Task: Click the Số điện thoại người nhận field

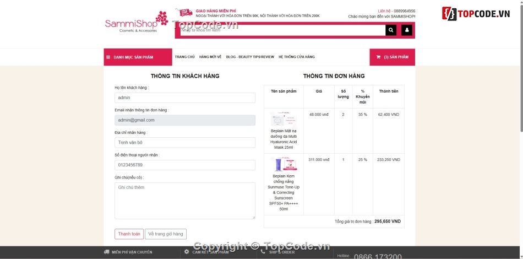Action: [185, 165]
